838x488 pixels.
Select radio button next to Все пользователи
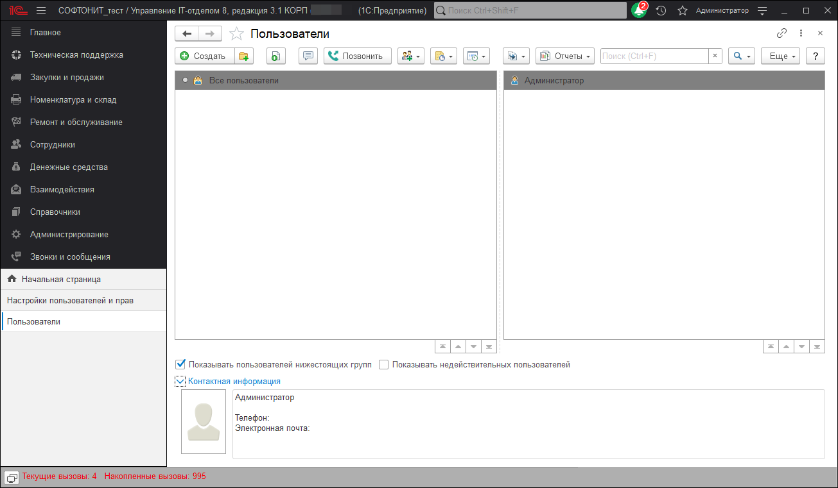pos(186,80)
